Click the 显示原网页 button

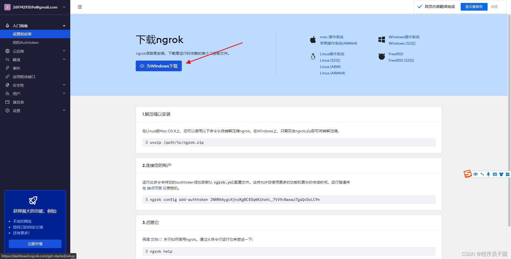coord(474,7)
